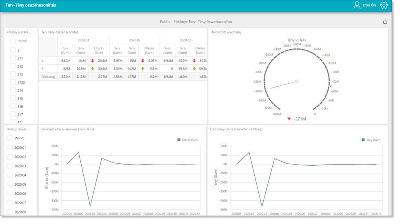Enable the (Mind) checkbox under Hónap szűrés
Image resolution: width=400 pixels, height=224 pixels.
click(10, 138)
